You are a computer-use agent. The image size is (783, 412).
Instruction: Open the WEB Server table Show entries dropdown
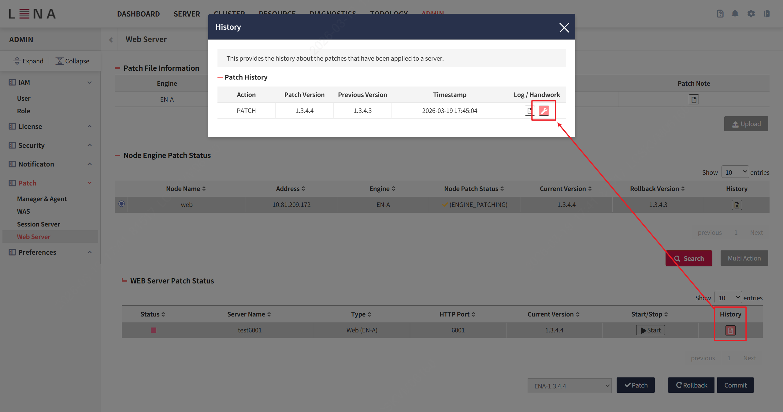728,298
